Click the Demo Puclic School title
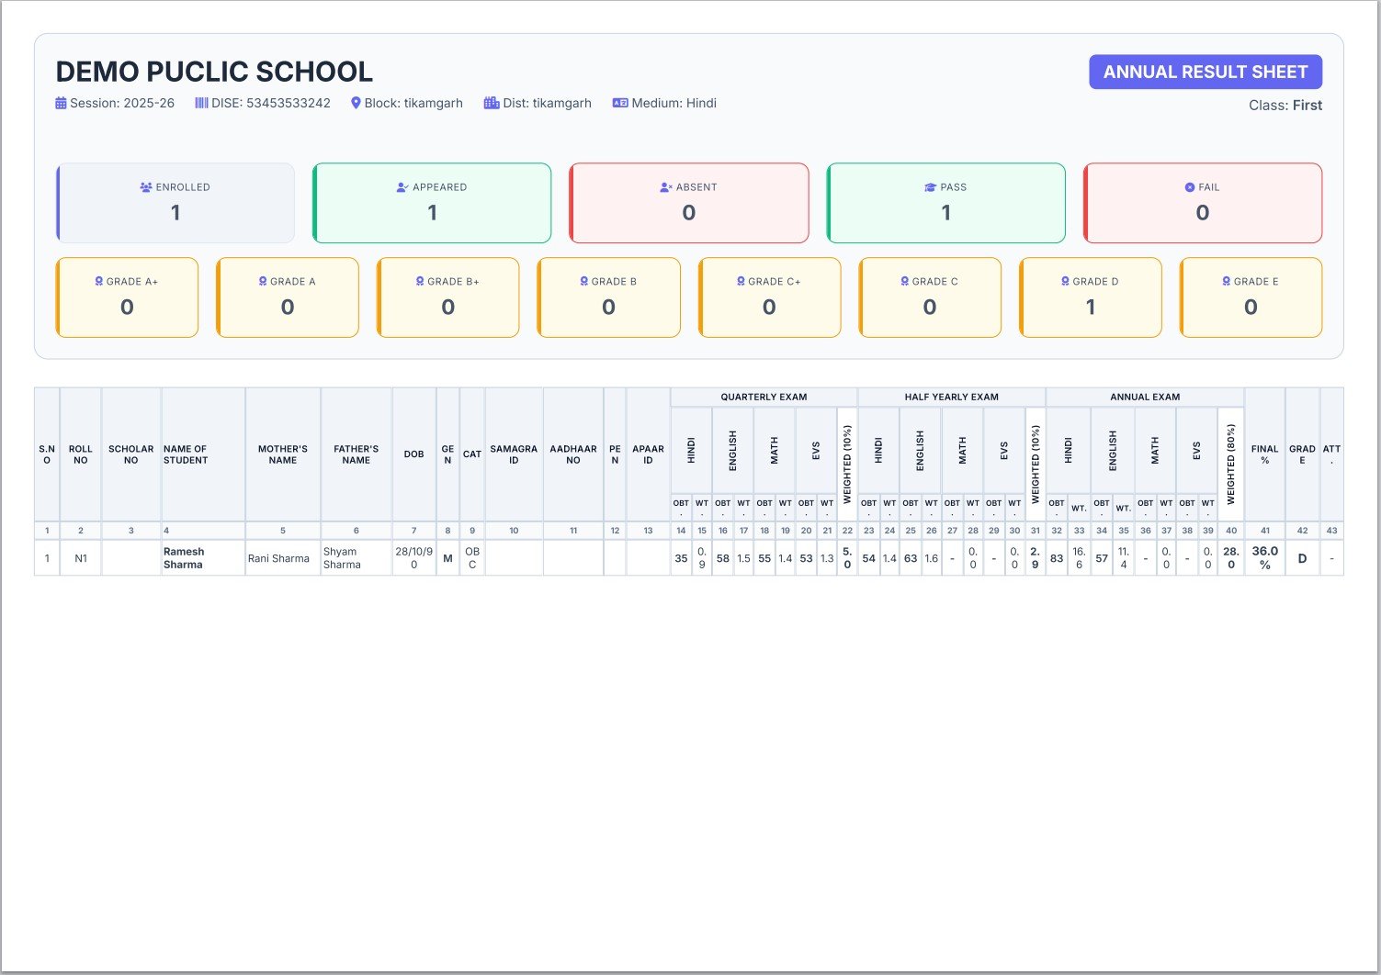The height and width of the screenshot is (975, 1381). click(214, 72)
